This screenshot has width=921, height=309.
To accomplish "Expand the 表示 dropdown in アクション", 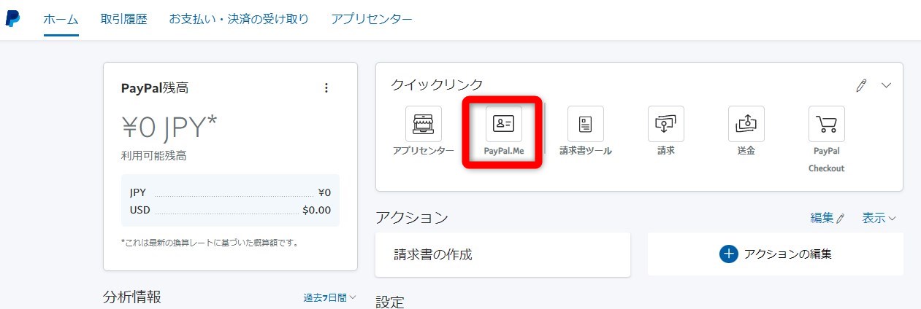I will coord(879,218).
